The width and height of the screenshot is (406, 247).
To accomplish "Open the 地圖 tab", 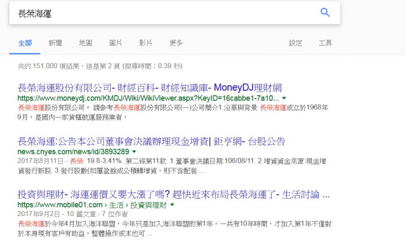I will [86, 43].
